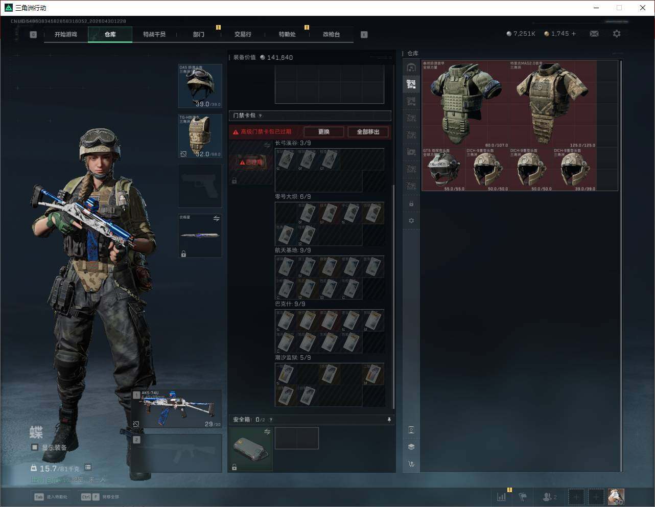Select the equipped melee knife slot

(x=200, y=236)
